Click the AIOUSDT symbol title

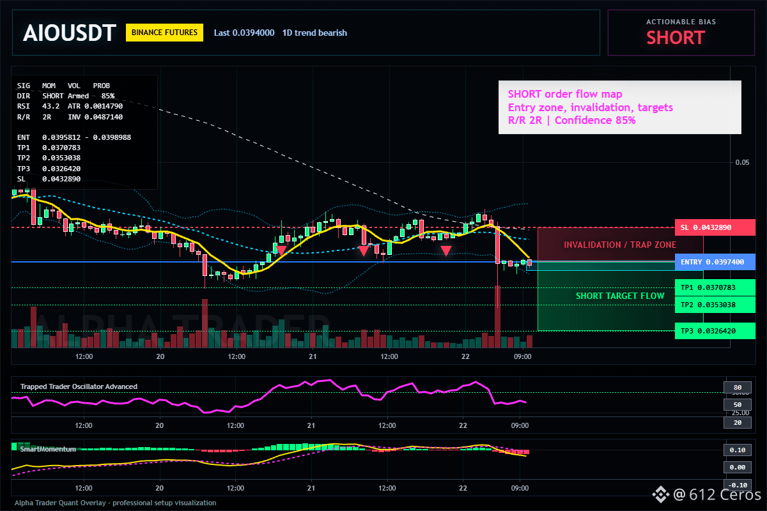click(x=69, y=33)
